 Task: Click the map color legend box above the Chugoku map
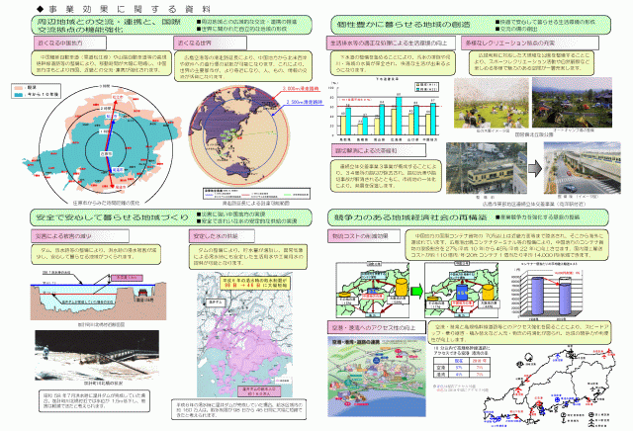coord(37,91)
